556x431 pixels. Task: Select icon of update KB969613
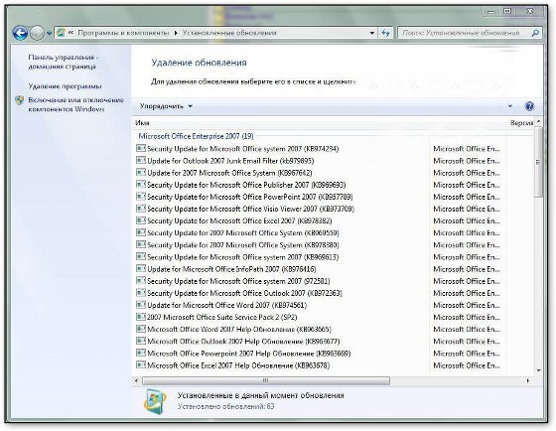141,257
